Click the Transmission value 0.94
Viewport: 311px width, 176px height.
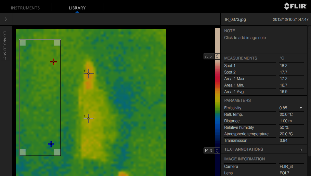coord(283,141)
